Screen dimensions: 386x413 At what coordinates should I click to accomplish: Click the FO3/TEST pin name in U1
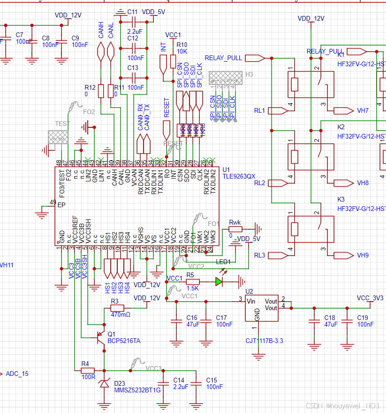(x=62, y=183)
